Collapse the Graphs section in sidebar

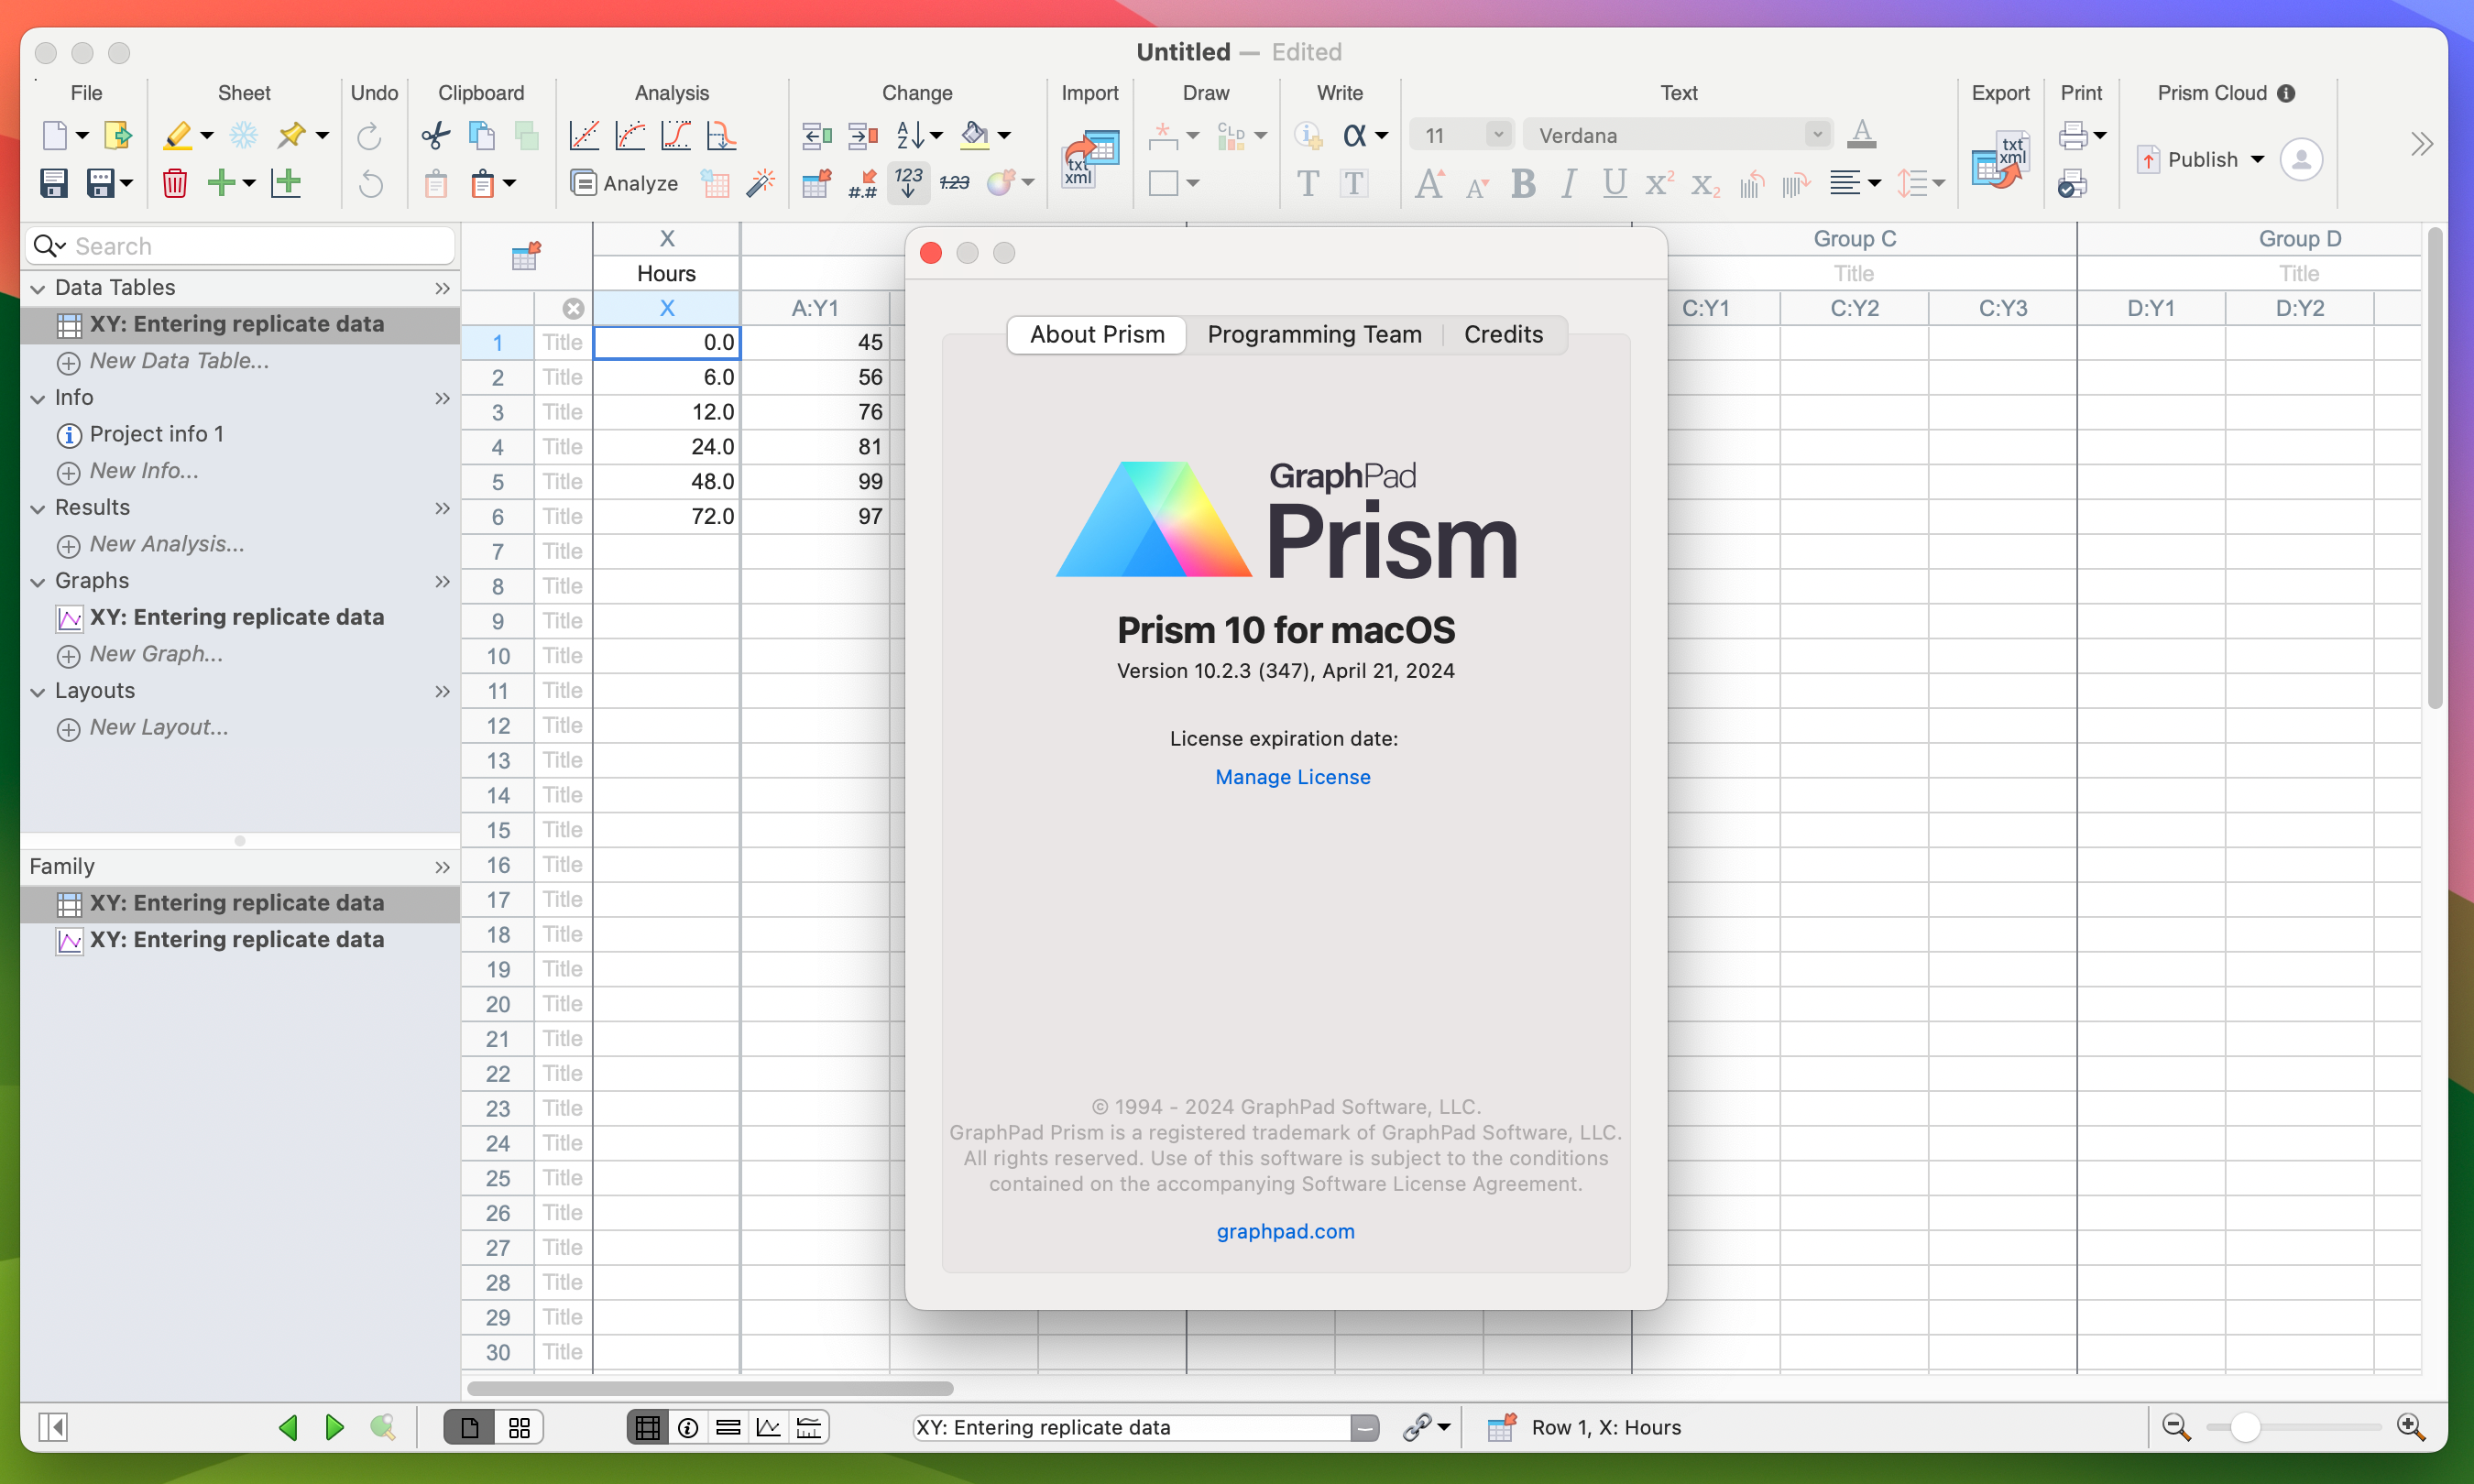coord(38,580)
